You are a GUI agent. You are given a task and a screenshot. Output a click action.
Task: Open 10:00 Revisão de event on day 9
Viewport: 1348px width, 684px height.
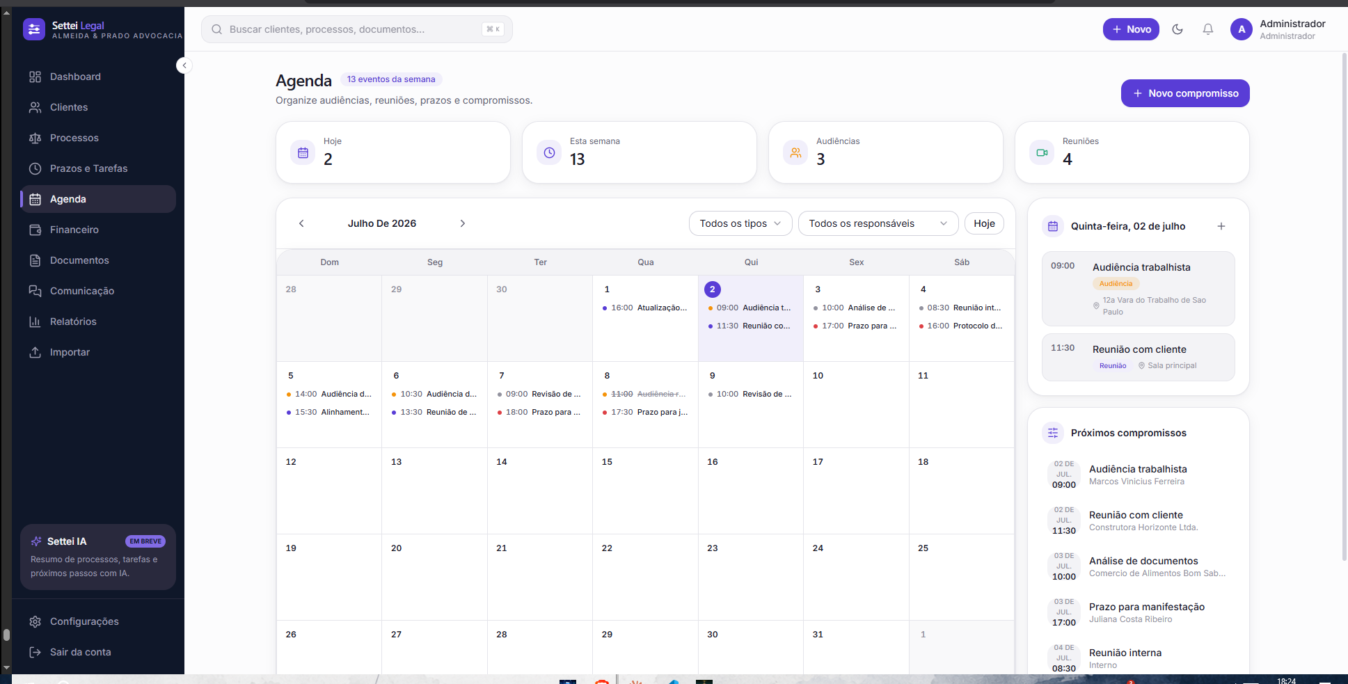coord(750,394)
